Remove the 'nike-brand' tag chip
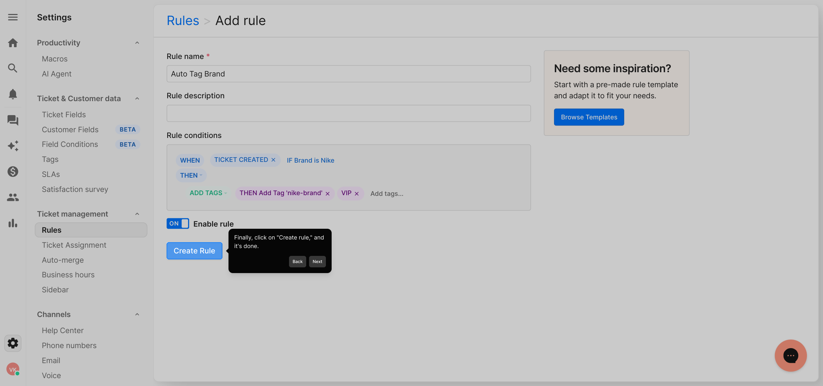The width and height of the screenshot is (823, 386). click(327, 194)
